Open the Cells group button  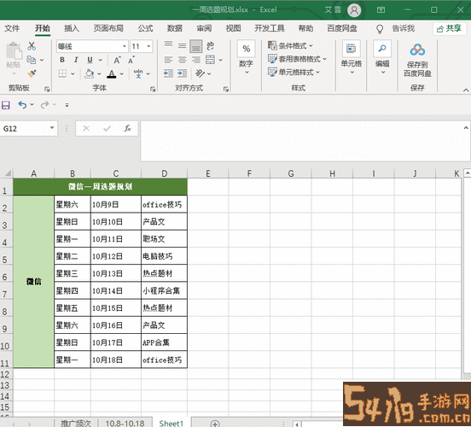click(352, 57)
